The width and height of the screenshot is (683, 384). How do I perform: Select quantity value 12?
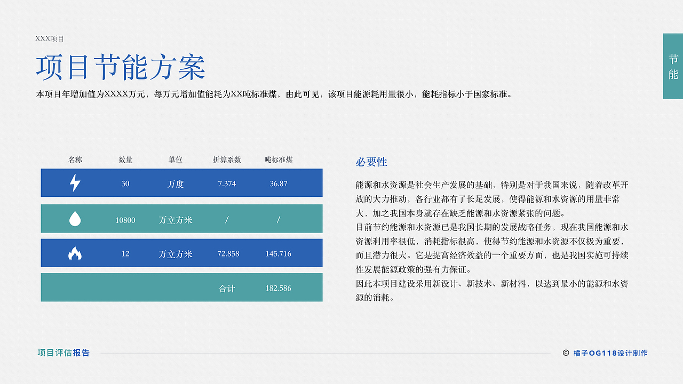tap(125, 254)
